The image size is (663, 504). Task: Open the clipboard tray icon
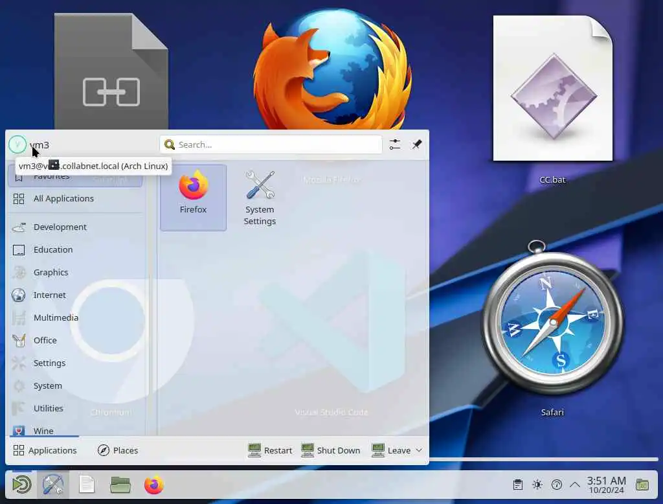click(518, 485)
